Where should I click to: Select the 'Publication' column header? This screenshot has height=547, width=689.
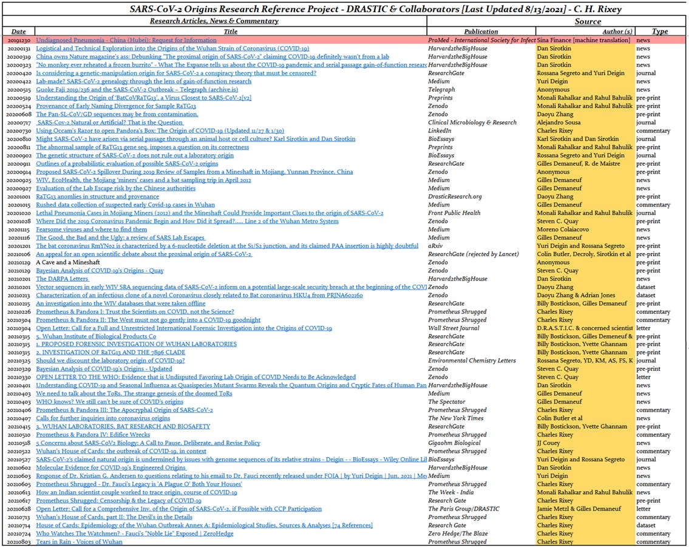coord(481,32)
